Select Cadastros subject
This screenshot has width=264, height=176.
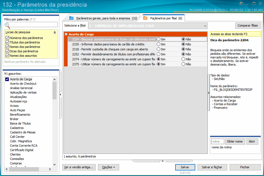click(17, 128)
